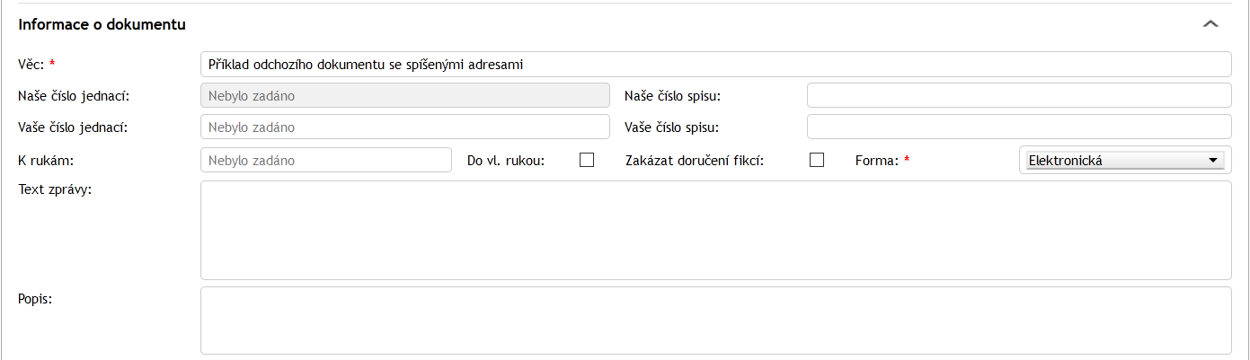Image resolution: width=1250 pixels, height=360 pixels.
Task: Collapse the Informace o dokumentu section chevron
Action: [x=1210, y=24]
